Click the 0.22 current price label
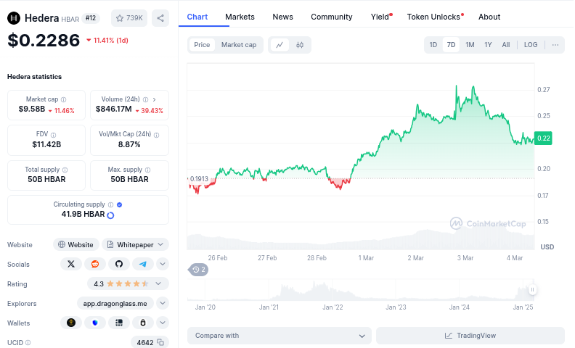Image resolution: width=575 pixels, height=348 pixels. (543, 138)
